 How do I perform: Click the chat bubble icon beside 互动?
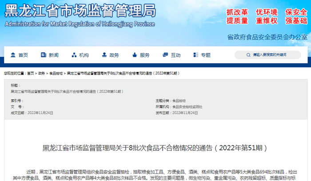point(165,55)
